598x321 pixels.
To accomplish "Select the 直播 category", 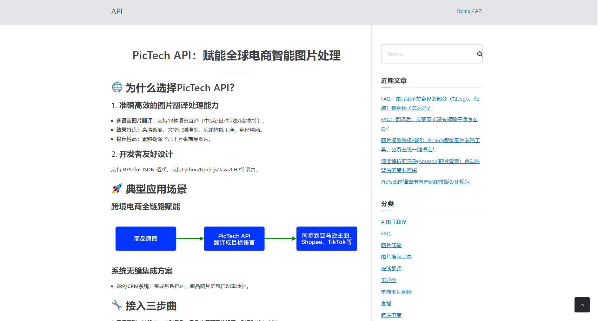I will pos(386,304).
